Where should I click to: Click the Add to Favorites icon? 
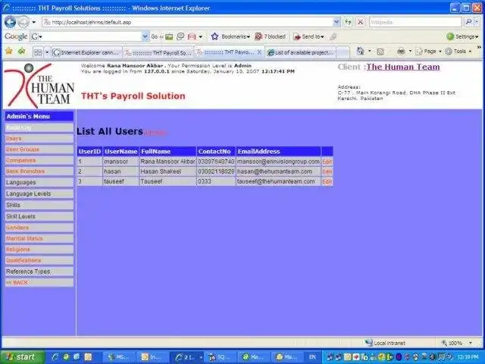point(22,51)
